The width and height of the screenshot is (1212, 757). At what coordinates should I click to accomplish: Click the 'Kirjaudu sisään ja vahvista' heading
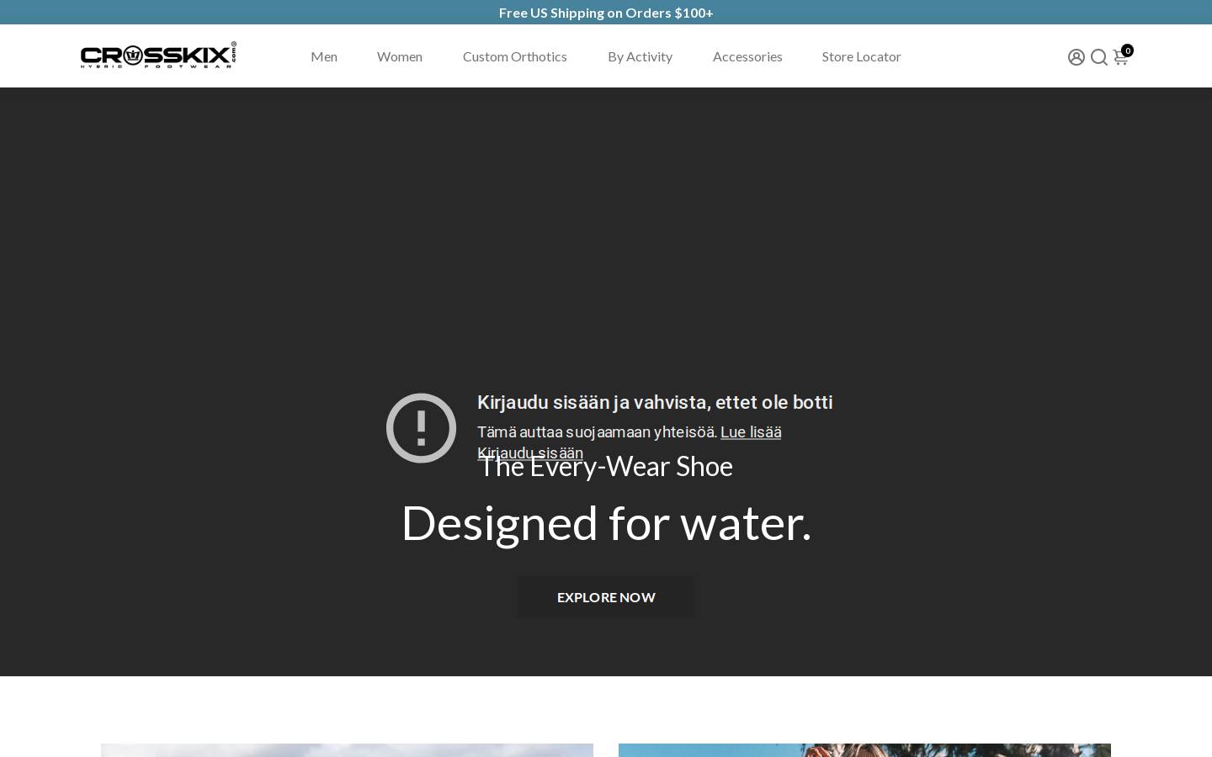click(655, 402)
